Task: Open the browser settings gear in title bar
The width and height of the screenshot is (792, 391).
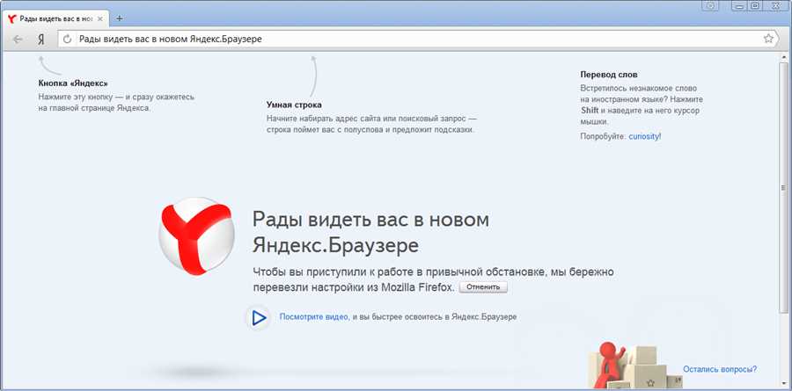Action: tap(711, 6)
